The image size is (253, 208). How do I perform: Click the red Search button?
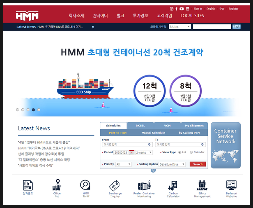pos(198,164)
